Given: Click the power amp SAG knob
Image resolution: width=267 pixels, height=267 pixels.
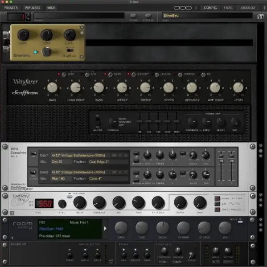Looking at the screenshot, I should pos(235,121).
